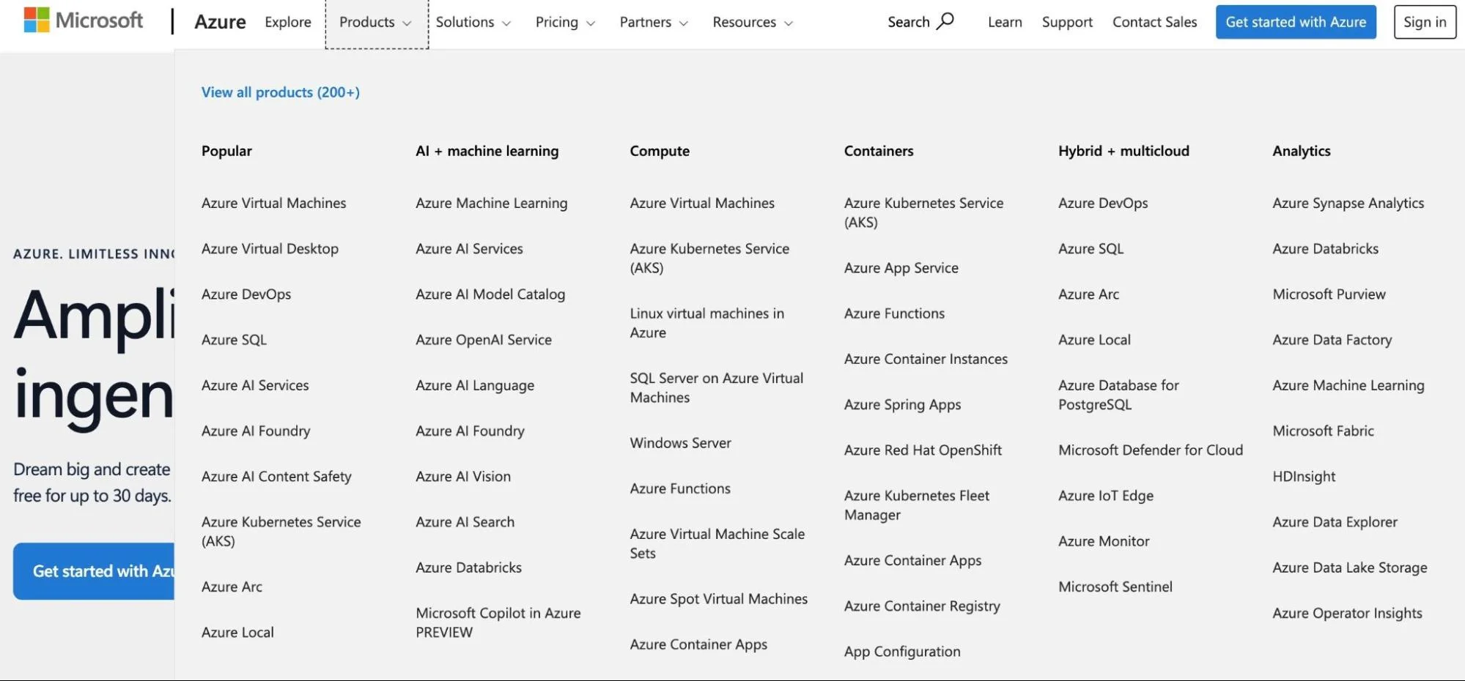Viewport: 1465px width, 681px height.
Task: Open Microsoft Sentinel link
Action: pos(1115,587)
